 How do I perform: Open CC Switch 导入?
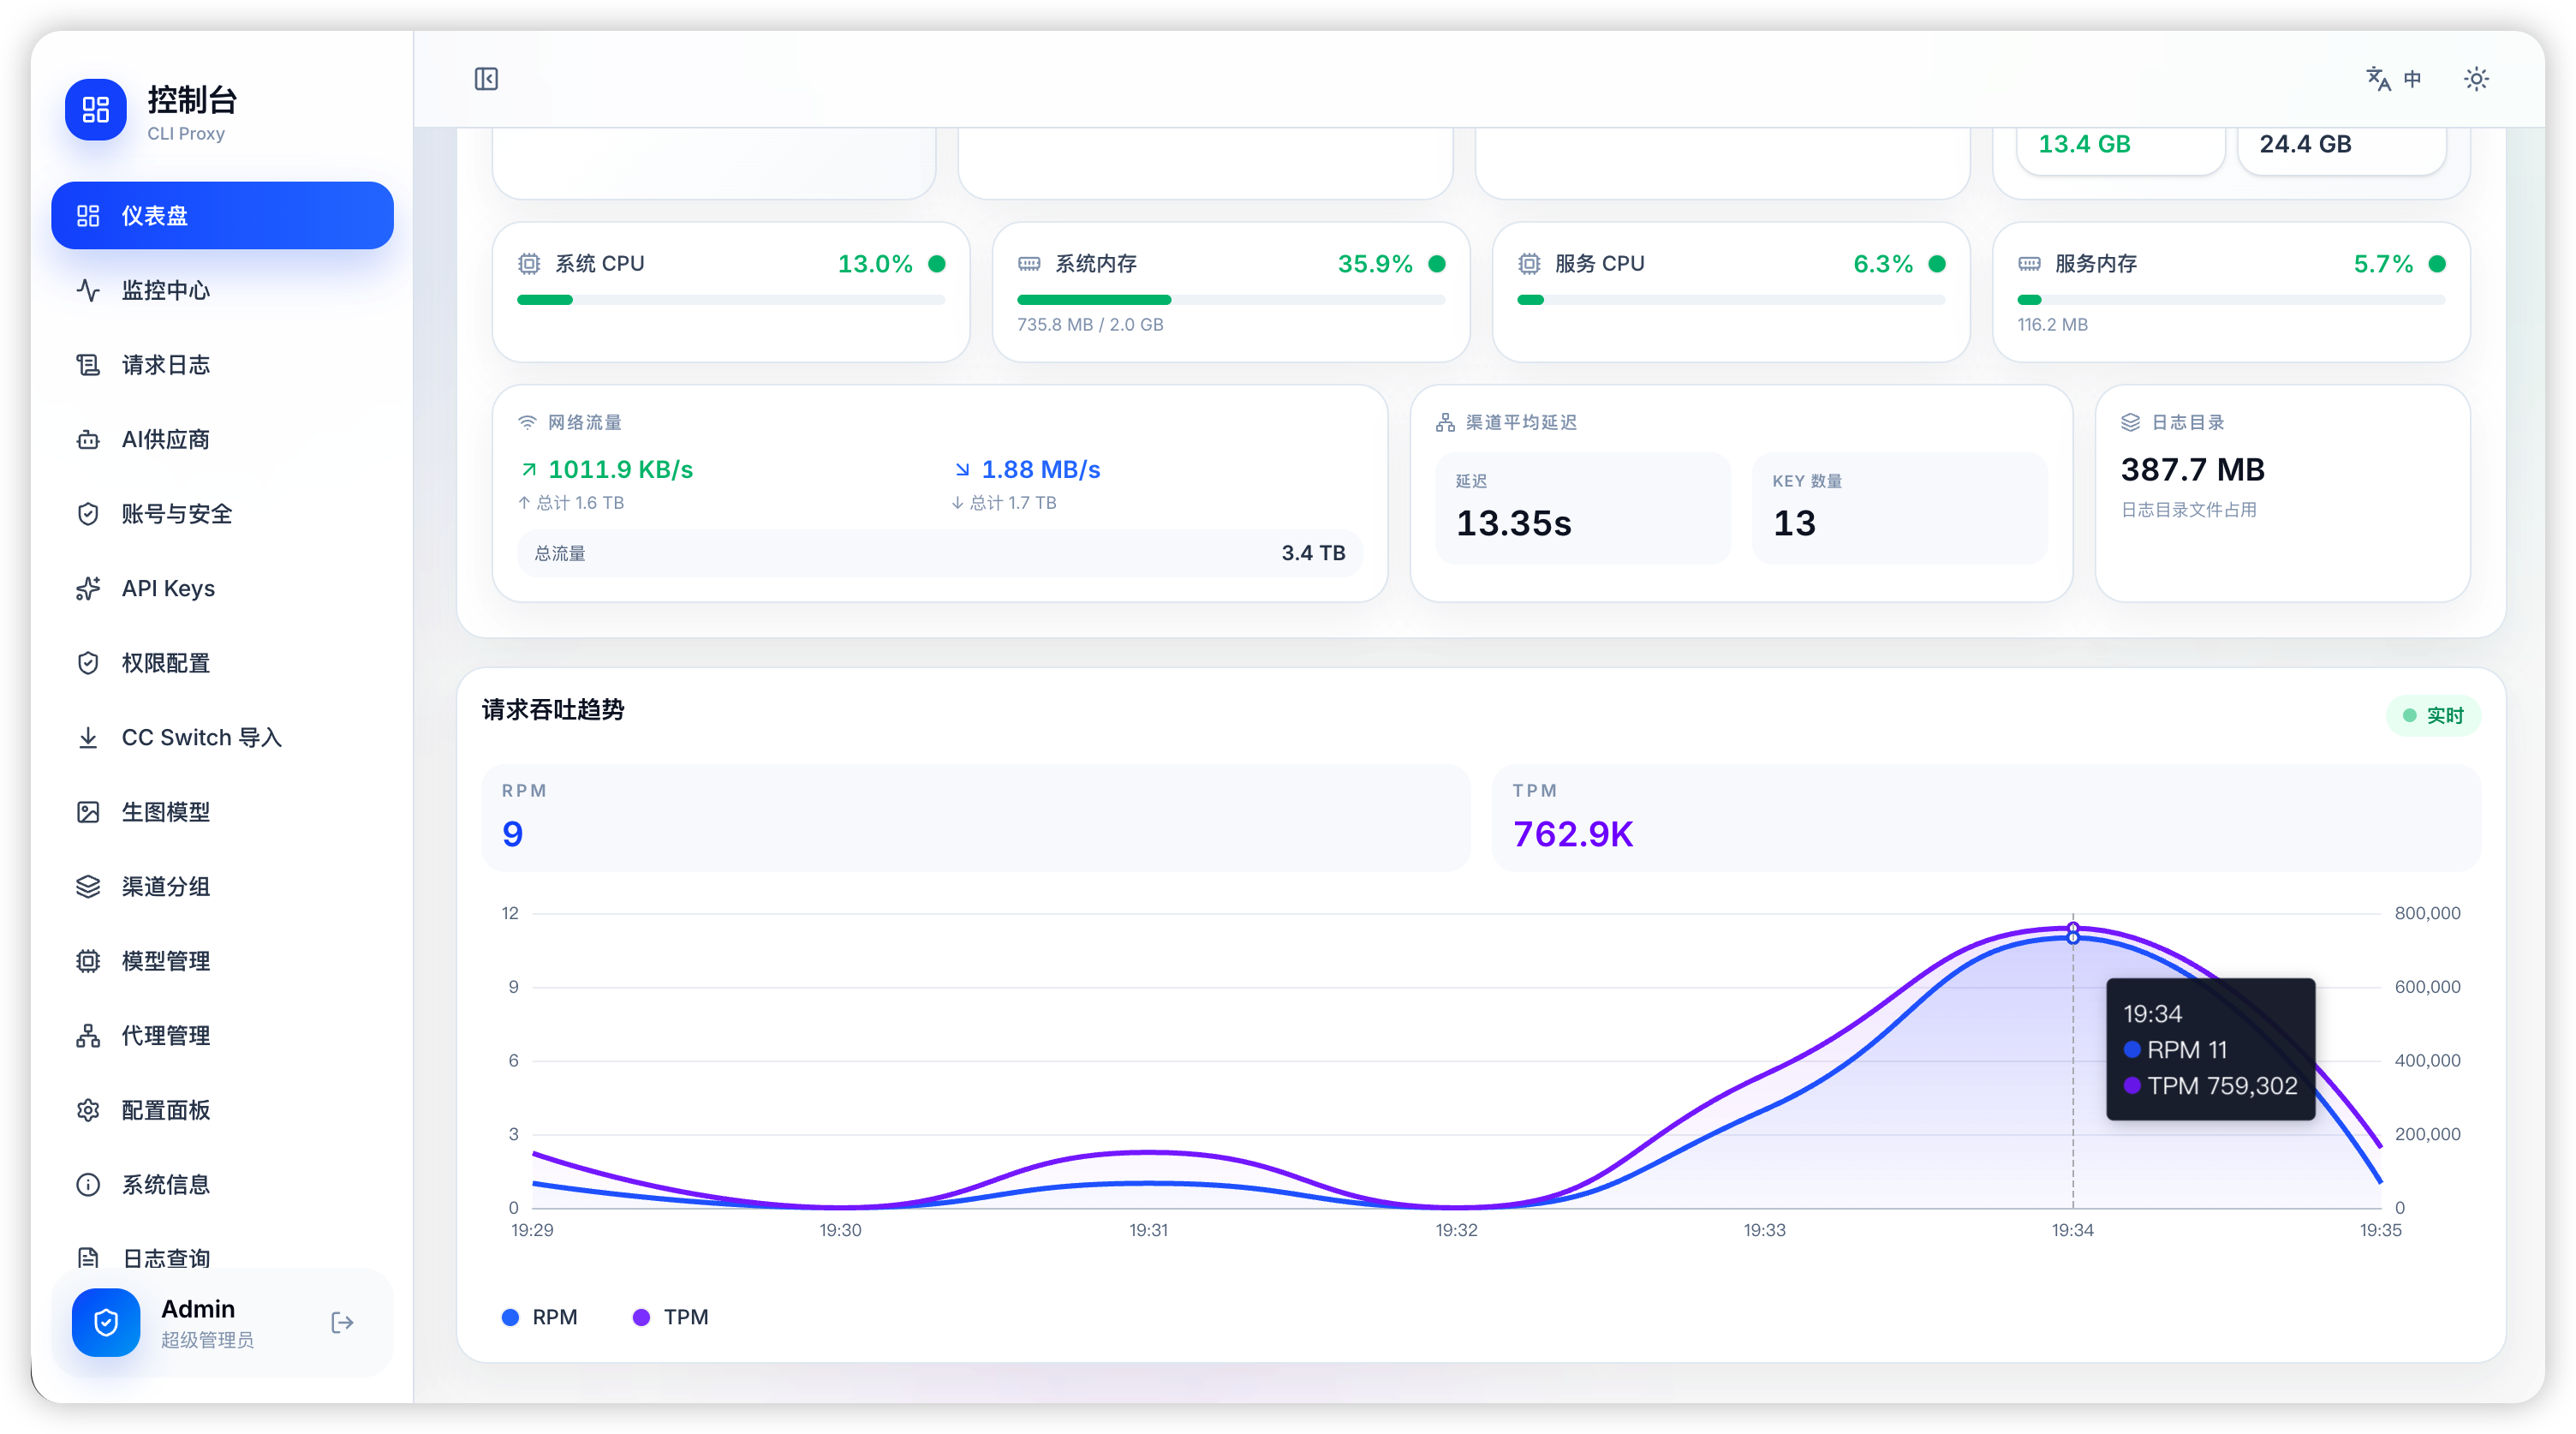(x=222, y=737)
